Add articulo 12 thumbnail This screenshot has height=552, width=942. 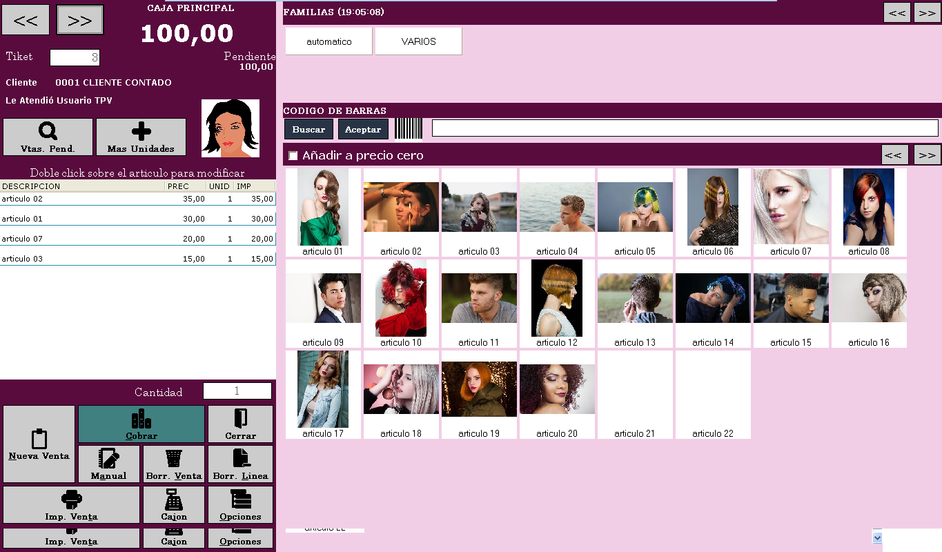tap(557, 304)
